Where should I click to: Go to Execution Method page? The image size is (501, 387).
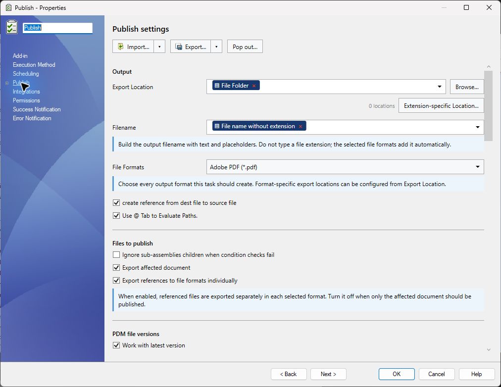tap(34, 65)
